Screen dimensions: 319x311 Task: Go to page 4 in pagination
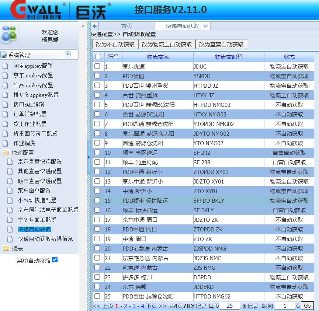[x=143, y=306]
